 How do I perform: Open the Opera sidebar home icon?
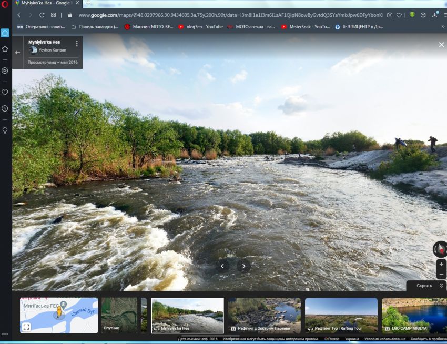coord(5,33)
